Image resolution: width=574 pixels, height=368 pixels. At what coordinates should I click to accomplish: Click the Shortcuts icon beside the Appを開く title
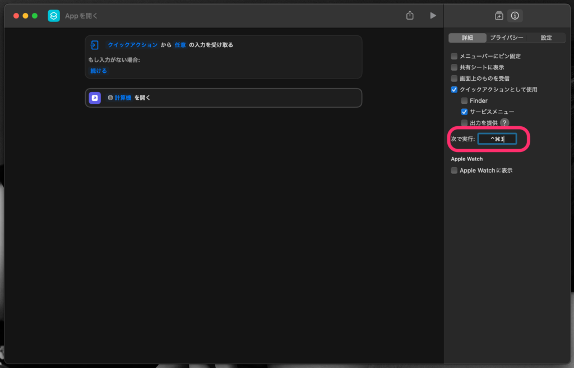point(54,16)
